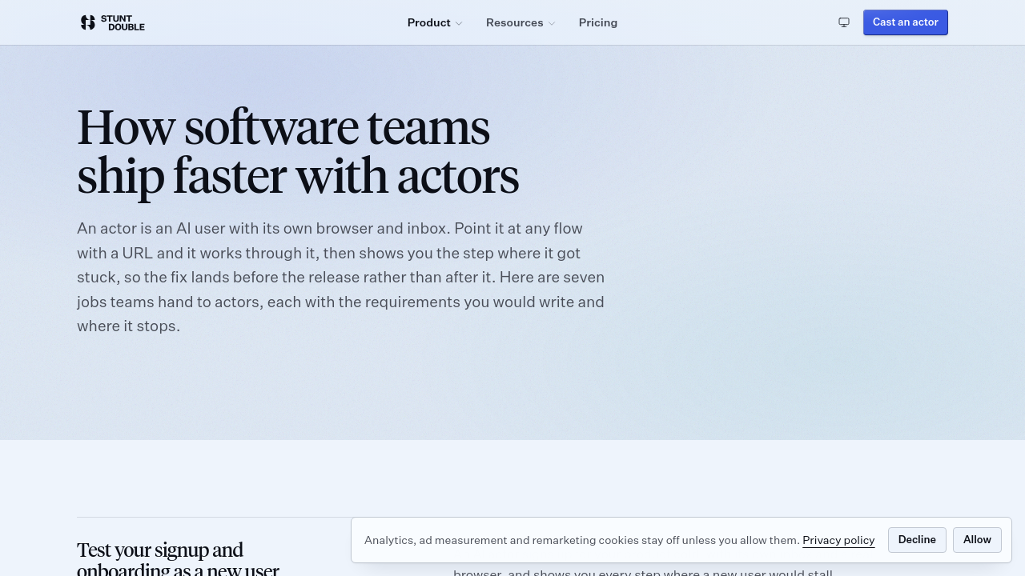This screenshot has width=1025, height=576.
Task: Open the Pricing page
Action: (x=598, y=22)
